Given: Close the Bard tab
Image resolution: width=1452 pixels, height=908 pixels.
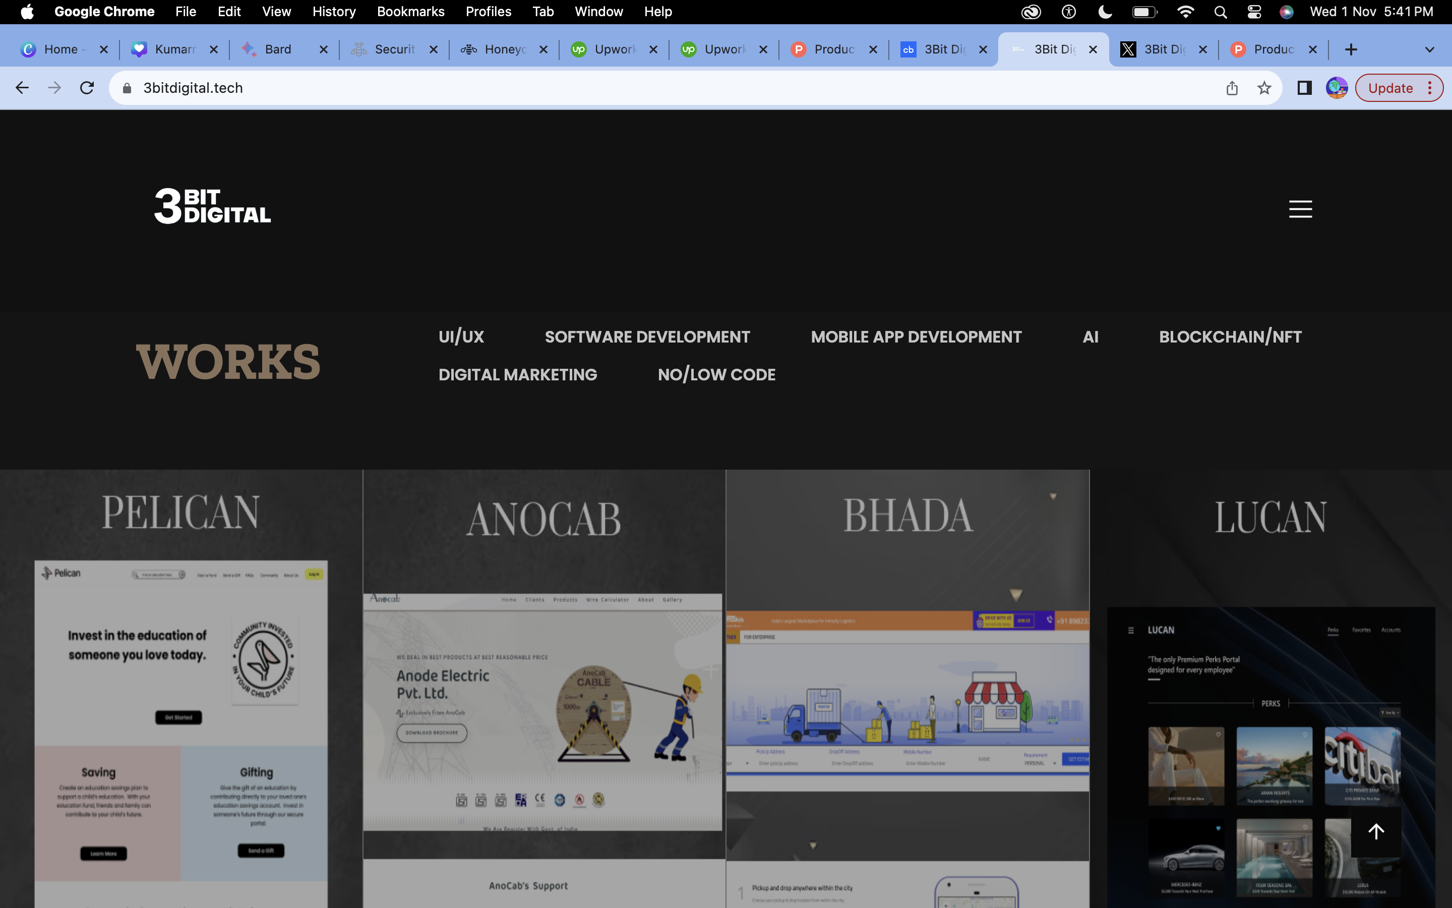Looking at the screenshot, I should (323, 49).
